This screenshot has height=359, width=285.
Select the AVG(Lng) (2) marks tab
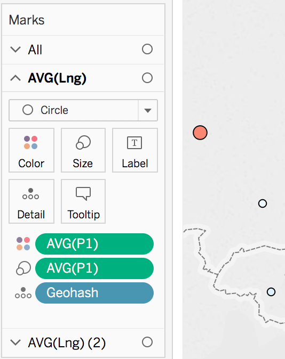tap(67, 342)
